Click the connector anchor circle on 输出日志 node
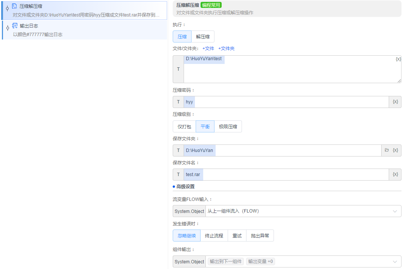 (x=7, y=27)
